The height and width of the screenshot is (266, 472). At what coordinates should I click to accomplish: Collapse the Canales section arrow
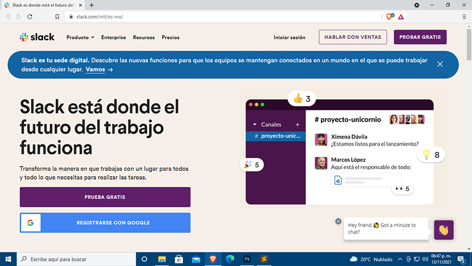click(255, 125)
